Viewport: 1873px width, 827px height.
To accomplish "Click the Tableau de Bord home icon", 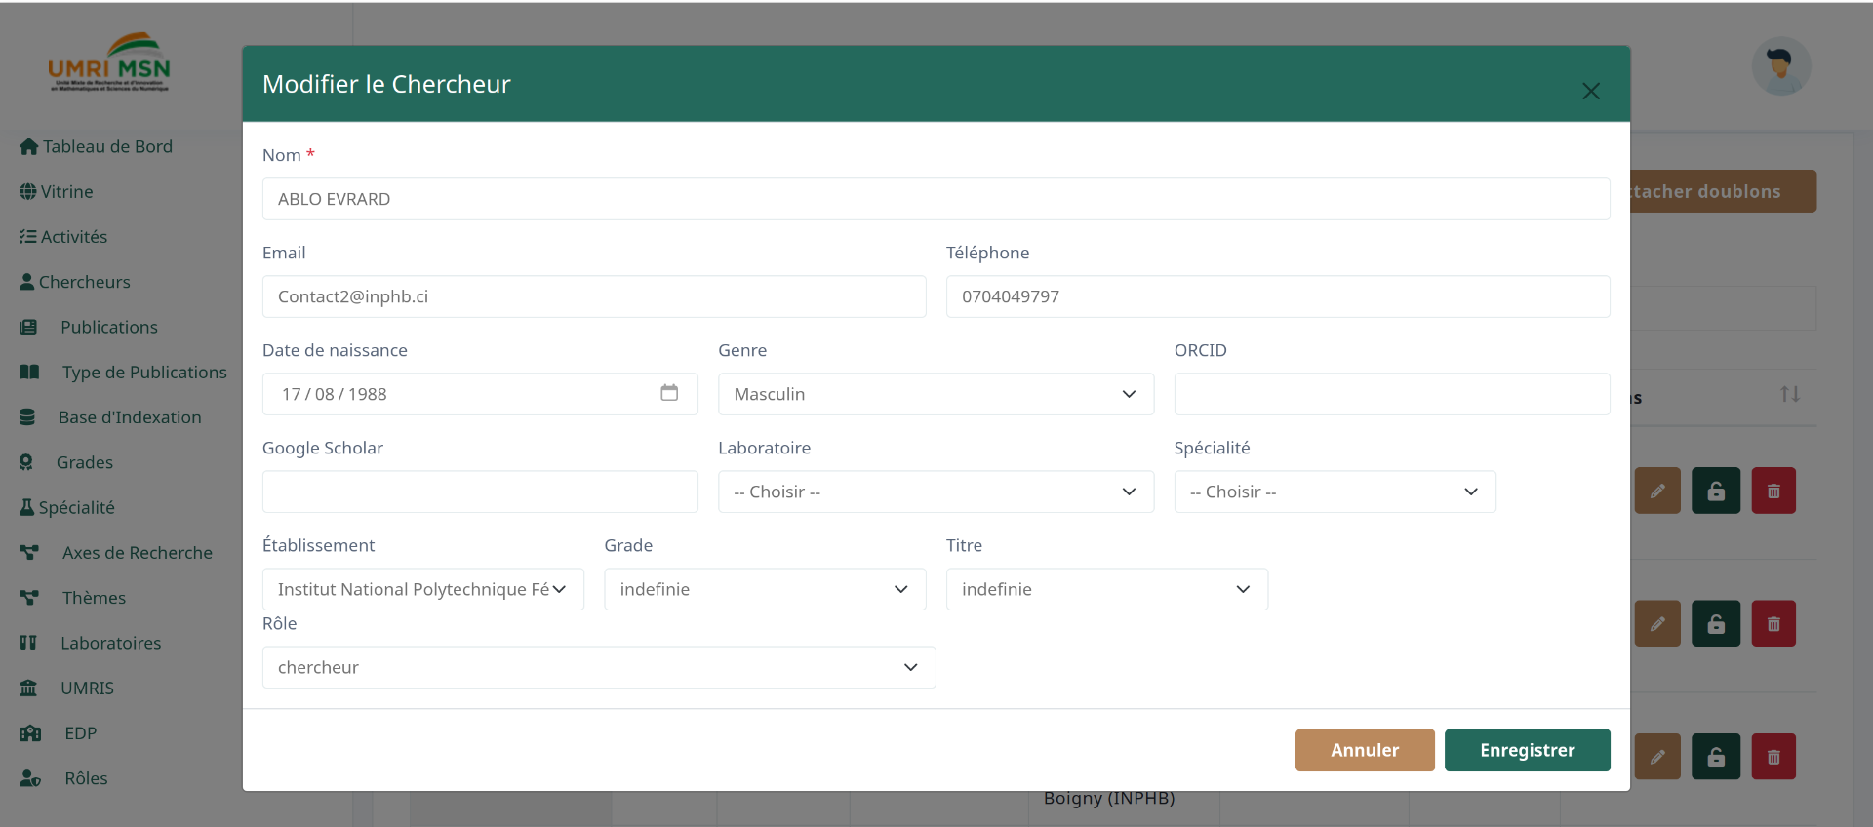I will pos(29,146).
